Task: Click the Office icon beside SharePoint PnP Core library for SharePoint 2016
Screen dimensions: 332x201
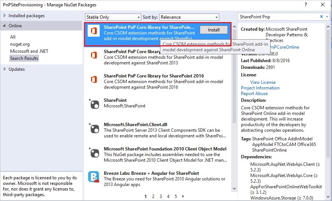Action: [94, 80]
